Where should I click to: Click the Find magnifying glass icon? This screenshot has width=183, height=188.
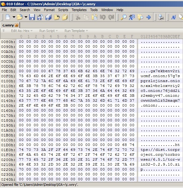click(x=124, y=17)
